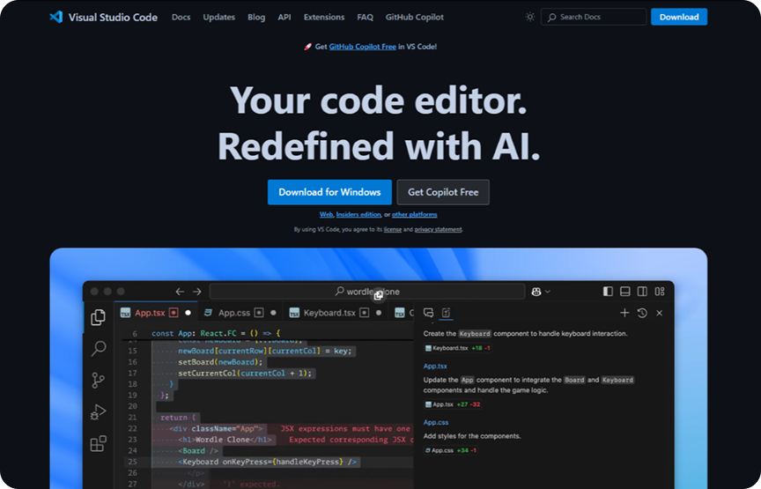761x489 pixels.
Task: Click the back arrow in editor title bar
Action: point(180,292)
